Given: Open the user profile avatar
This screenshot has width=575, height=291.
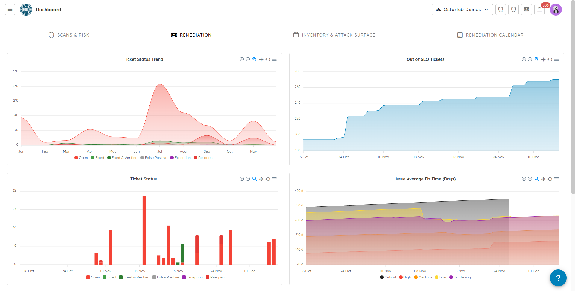Looking at the screenshot, I should [x=556, y=10].
